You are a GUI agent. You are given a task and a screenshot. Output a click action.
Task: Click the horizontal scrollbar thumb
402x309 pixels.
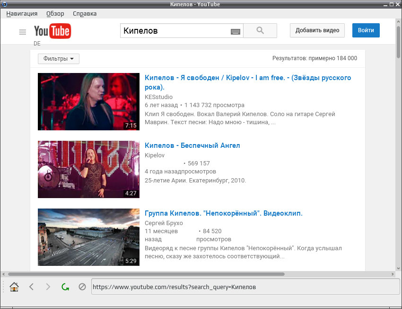(x=146, y=274)
